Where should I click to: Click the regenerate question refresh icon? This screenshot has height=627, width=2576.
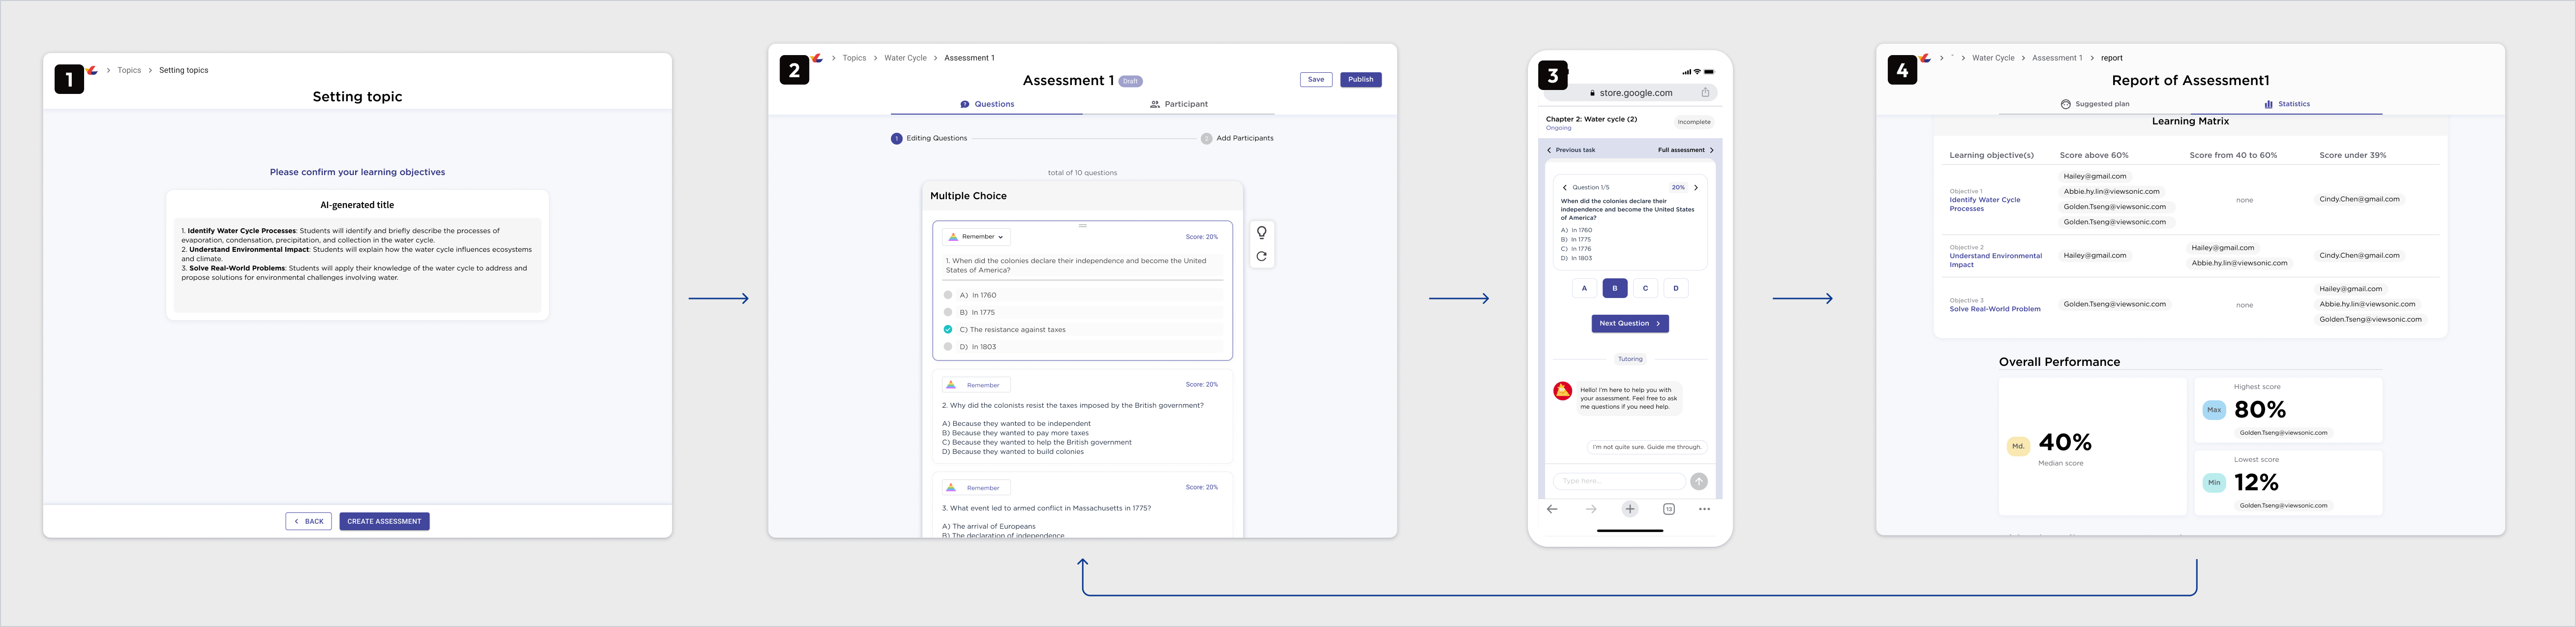coord(1262,256)
